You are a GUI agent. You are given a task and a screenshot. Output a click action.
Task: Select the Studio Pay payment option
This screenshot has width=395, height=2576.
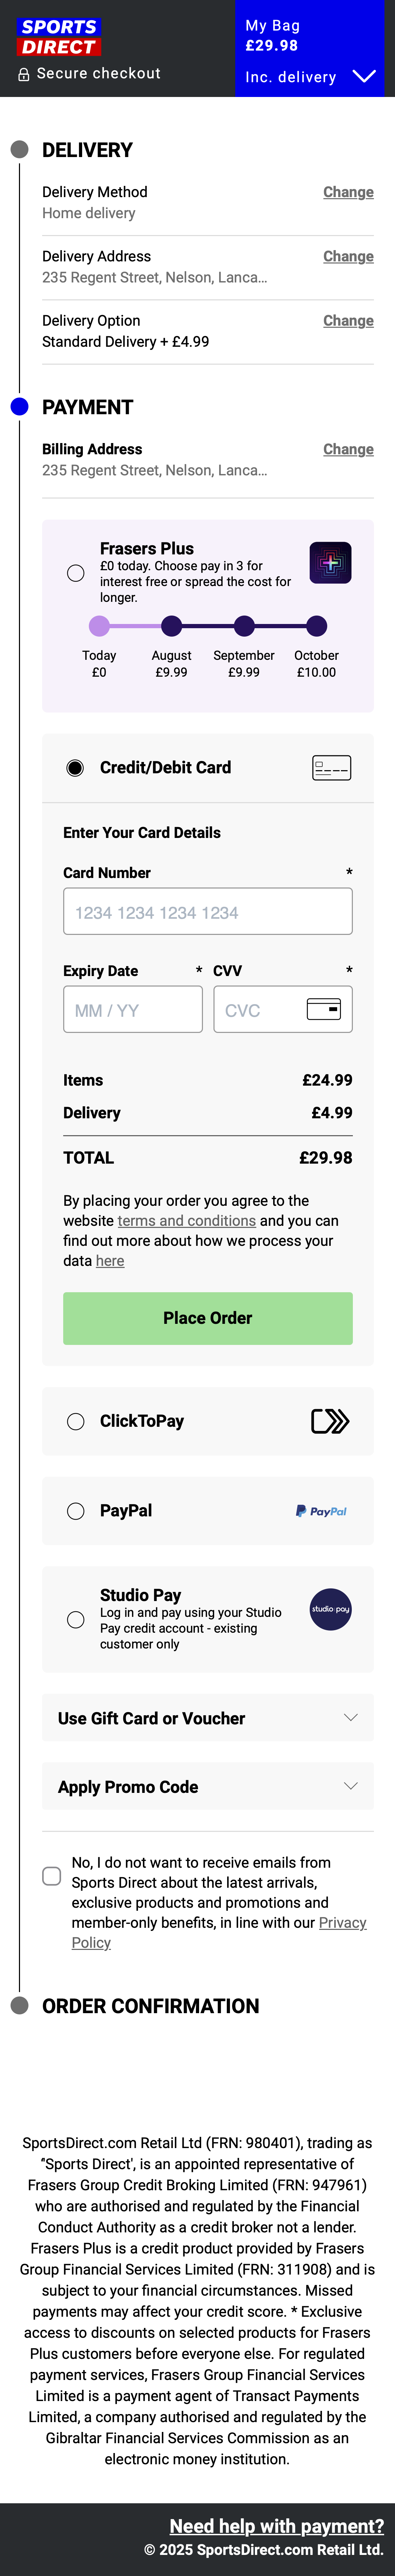click(x=75, y=1620)
